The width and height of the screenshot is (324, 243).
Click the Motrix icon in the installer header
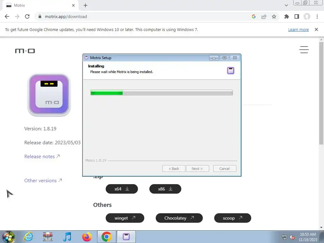point(231,71)
